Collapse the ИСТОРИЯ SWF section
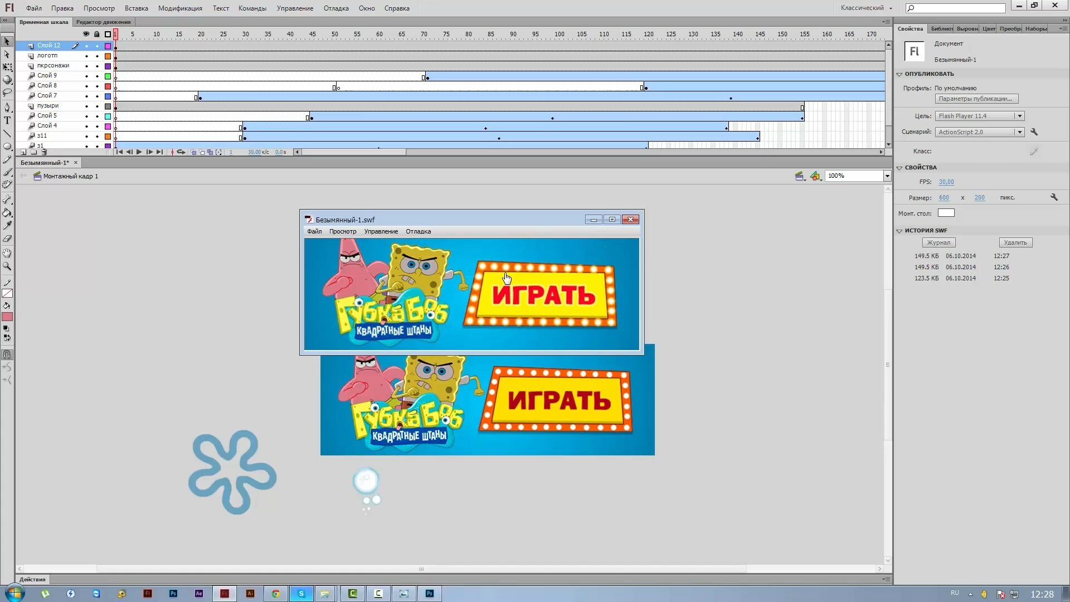1070x602 pixels. (x=899, y=231)
